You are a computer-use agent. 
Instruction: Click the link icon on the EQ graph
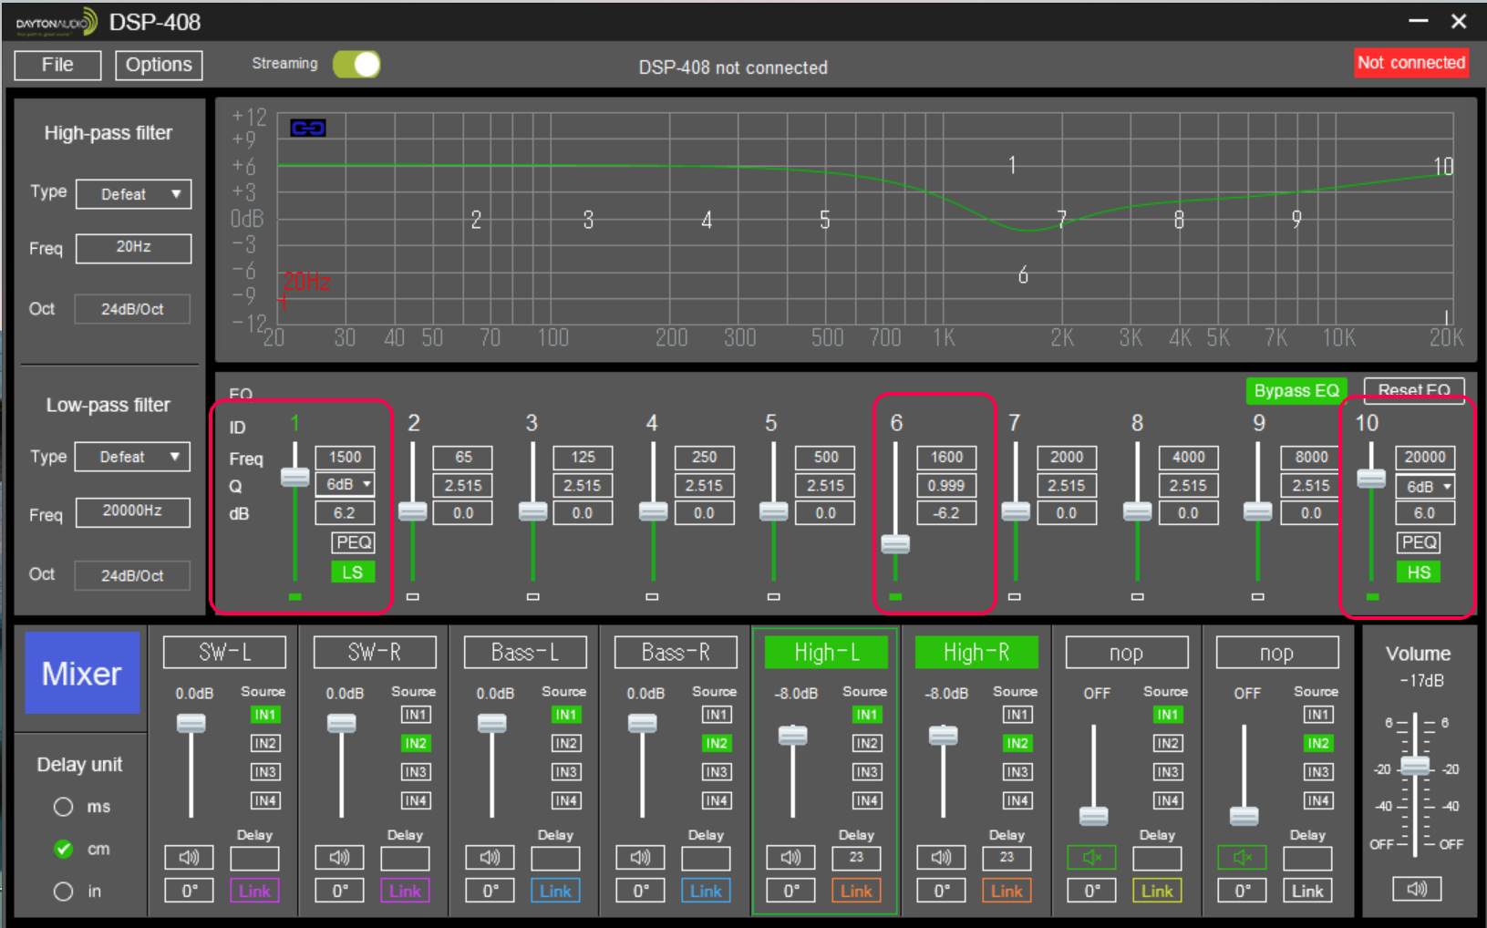[307, 128]
